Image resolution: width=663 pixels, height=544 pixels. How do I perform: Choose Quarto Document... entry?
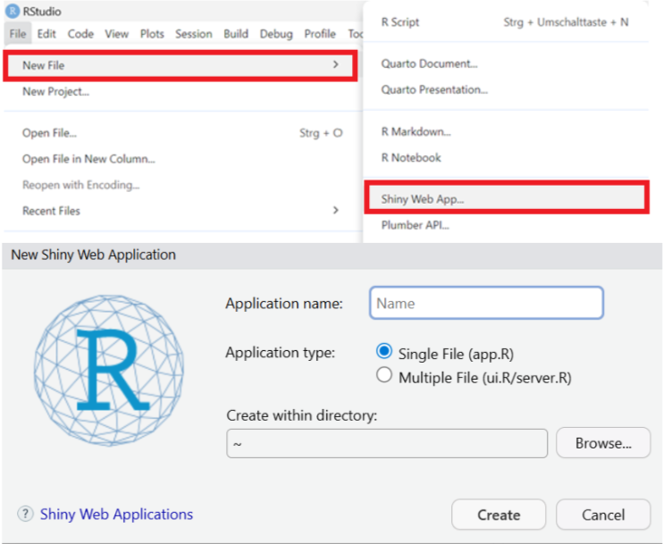tap(429, 63)
